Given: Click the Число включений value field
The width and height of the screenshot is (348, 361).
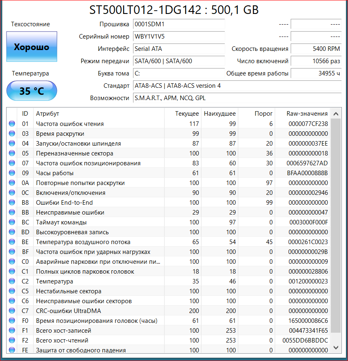Looking at the screenshot, I should (x=316, y=61).
